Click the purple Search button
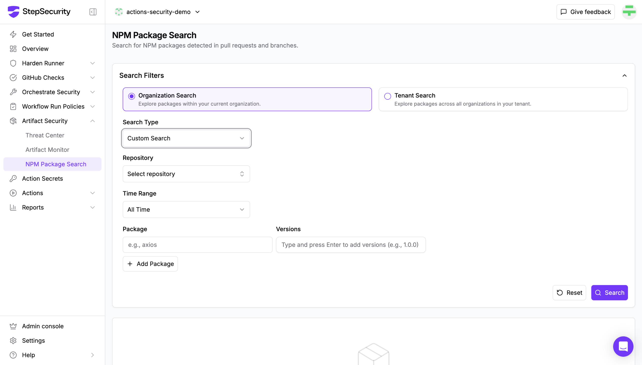The image size is (642, 365). 609,293
